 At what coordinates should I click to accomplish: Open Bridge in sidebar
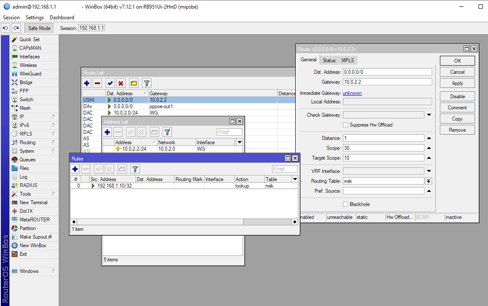[26, 82]
